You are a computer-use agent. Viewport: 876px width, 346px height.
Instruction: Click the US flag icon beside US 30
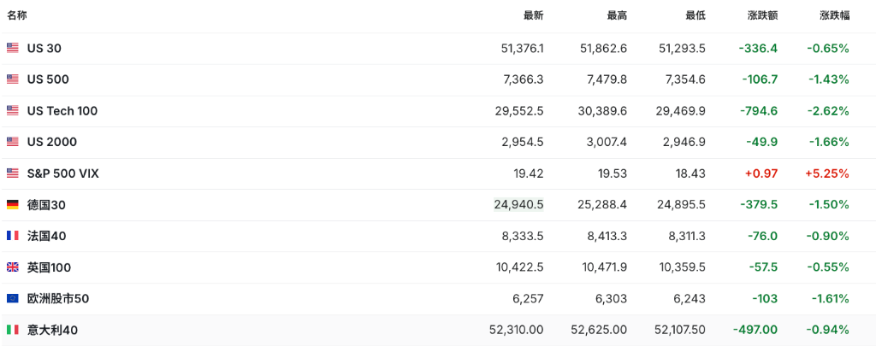[12, 48]
